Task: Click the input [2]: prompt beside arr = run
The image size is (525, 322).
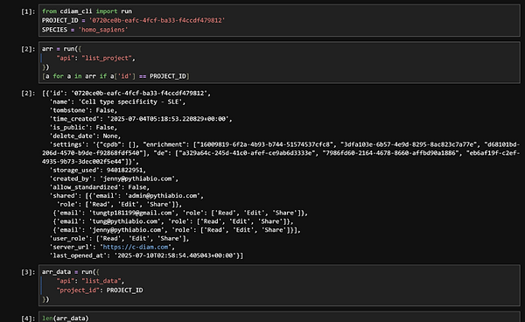Action: [x=28, y=49]
